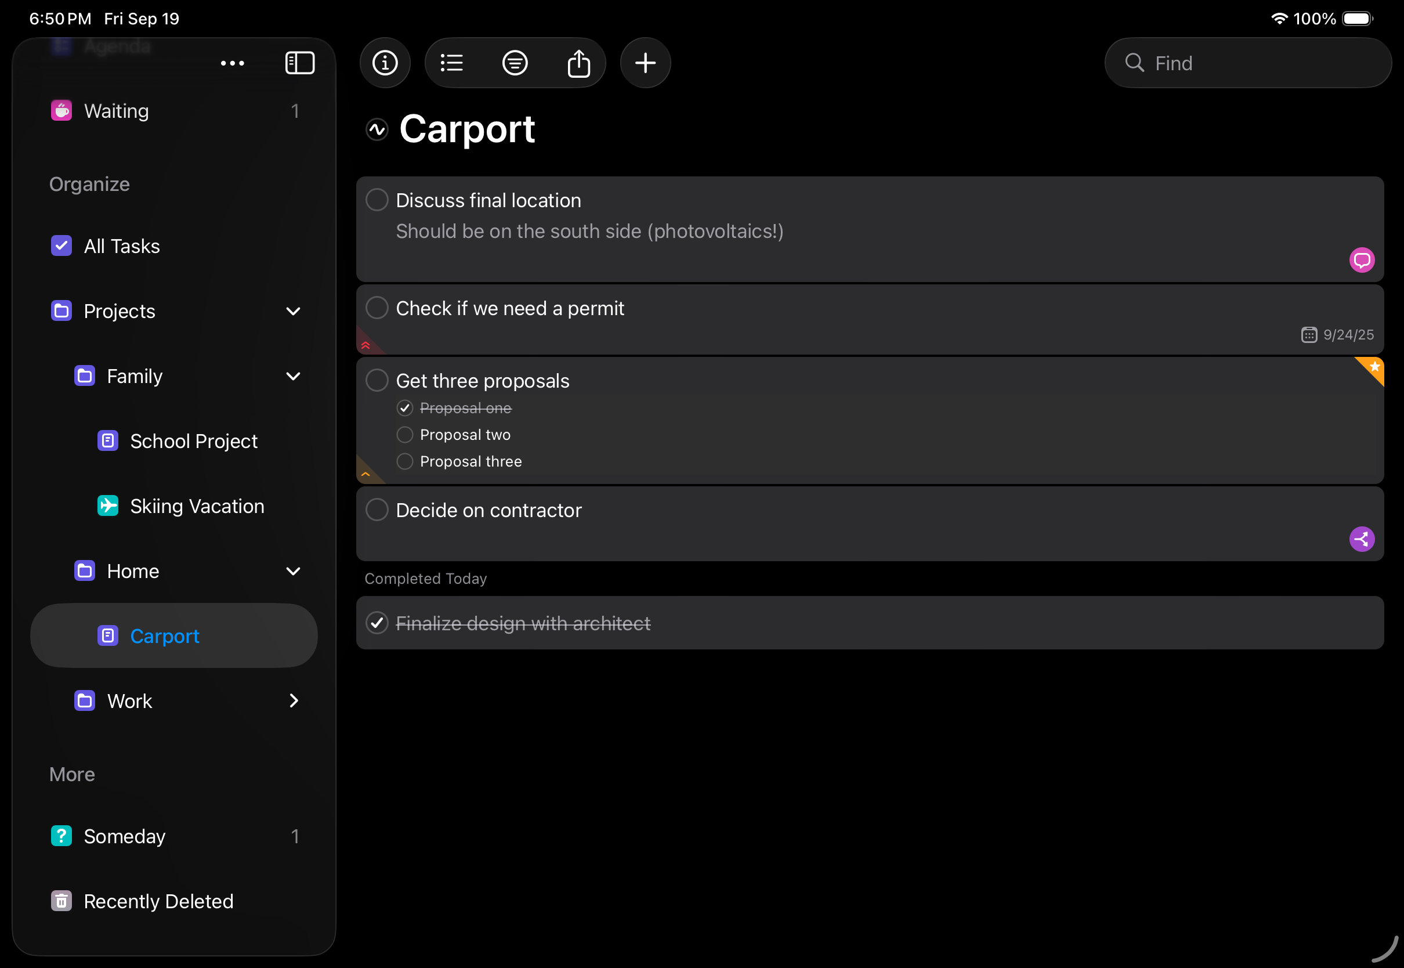
Task: Click the list view options icon
Action: pos(451,63)
